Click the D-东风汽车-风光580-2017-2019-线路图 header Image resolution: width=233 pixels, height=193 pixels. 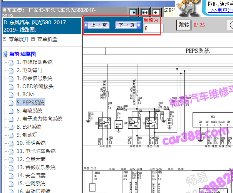coord(42,26)
